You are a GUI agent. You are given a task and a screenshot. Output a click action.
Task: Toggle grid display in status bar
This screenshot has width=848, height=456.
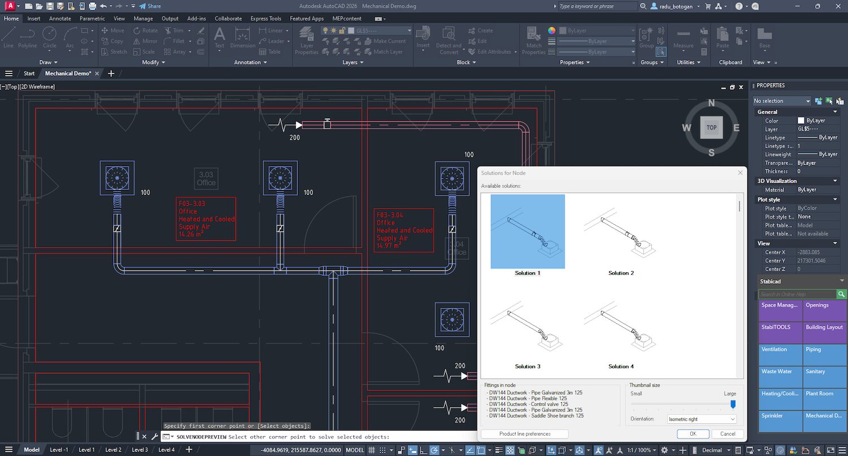pyautogui.click(x=372, y=450)
